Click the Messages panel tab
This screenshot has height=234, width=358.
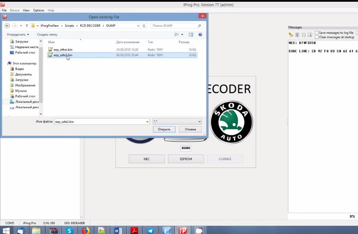point(295,27)
